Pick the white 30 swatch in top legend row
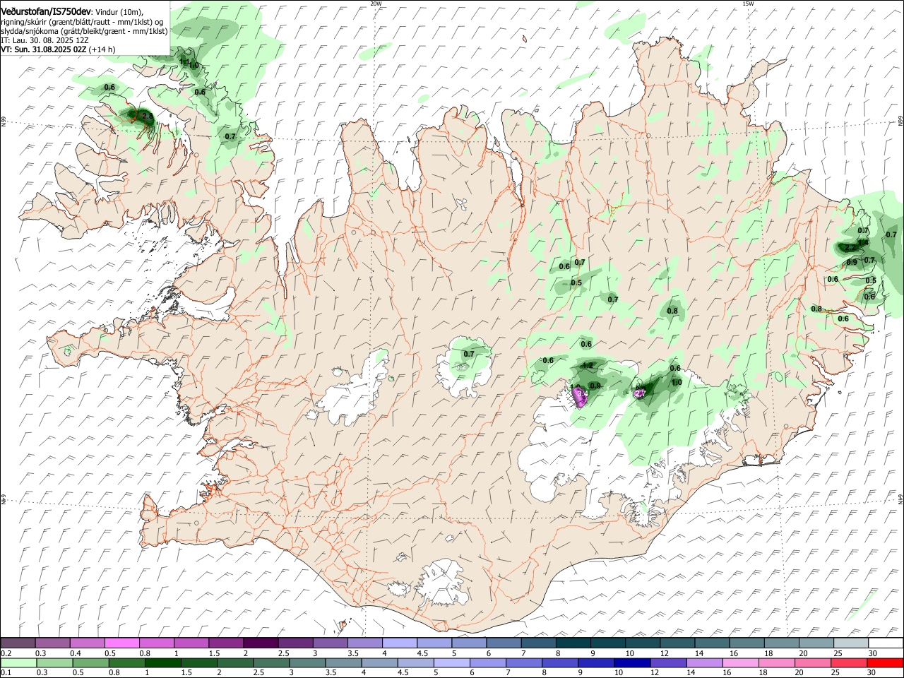904x678 pixels. pyautogui.click(x=886, y=643)
